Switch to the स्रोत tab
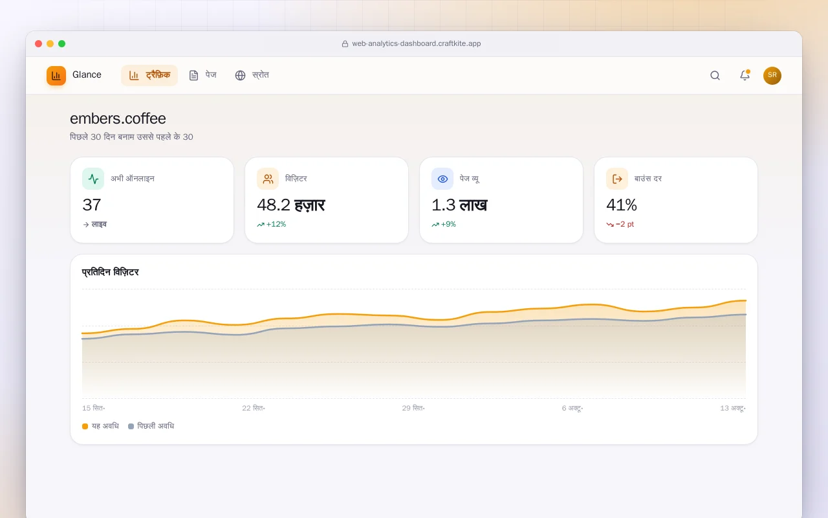Viewport: 828px width, 518px height. pyautogui.click(x=252, y=75)
